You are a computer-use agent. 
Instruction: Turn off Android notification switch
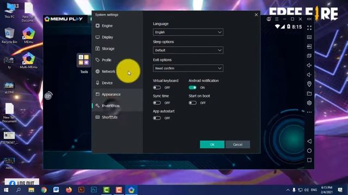click(x=192, y=88)
